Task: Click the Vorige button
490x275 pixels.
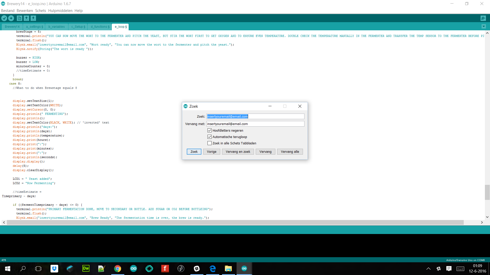Action: pos(212,152)
